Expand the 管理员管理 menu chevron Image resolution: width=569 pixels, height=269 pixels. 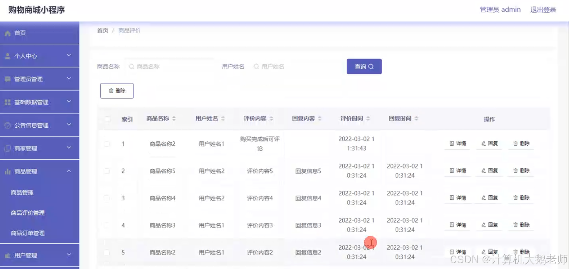pos(69,79)
